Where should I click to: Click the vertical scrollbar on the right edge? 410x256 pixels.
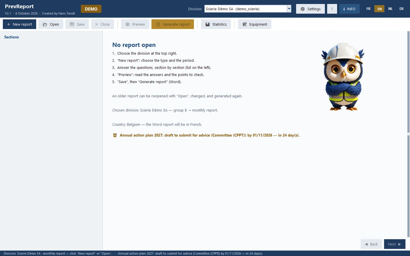[x=409, y=134]
